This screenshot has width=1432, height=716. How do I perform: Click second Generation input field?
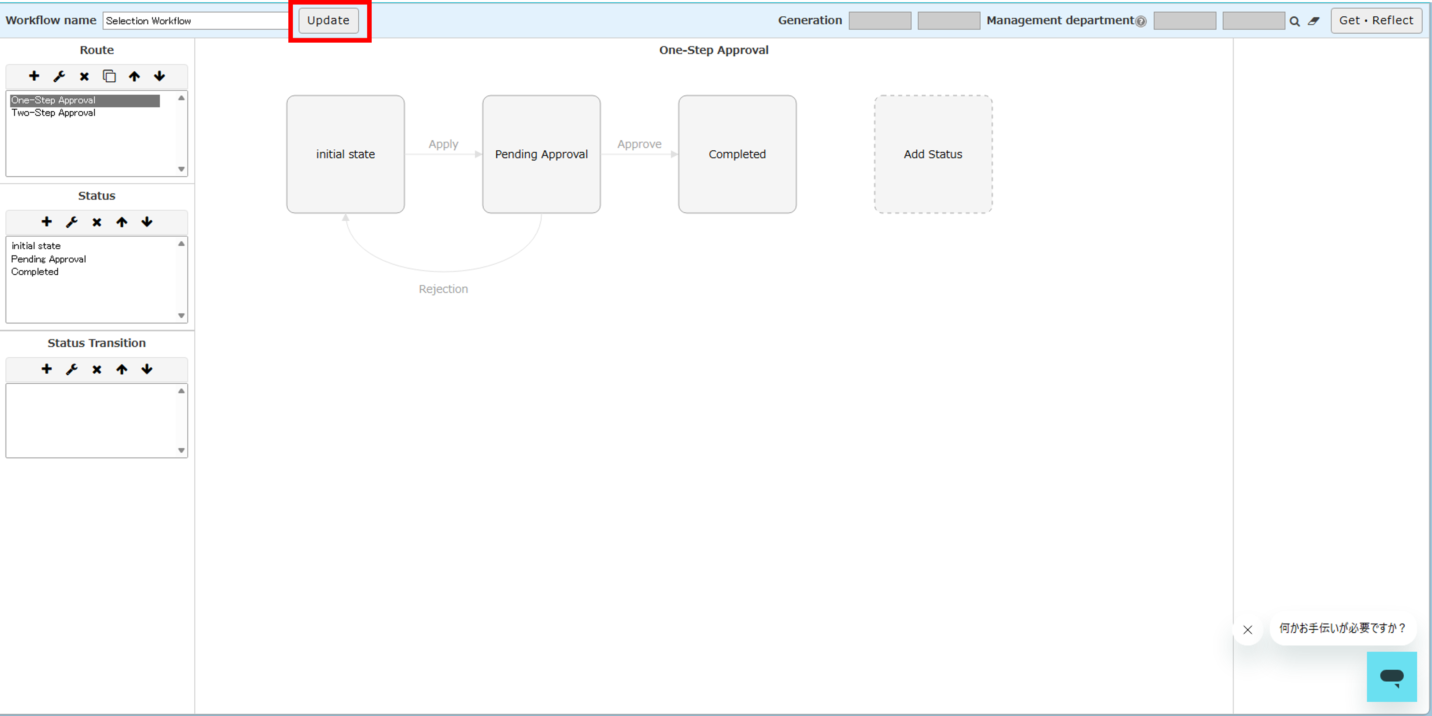click(x=949, y=21)
